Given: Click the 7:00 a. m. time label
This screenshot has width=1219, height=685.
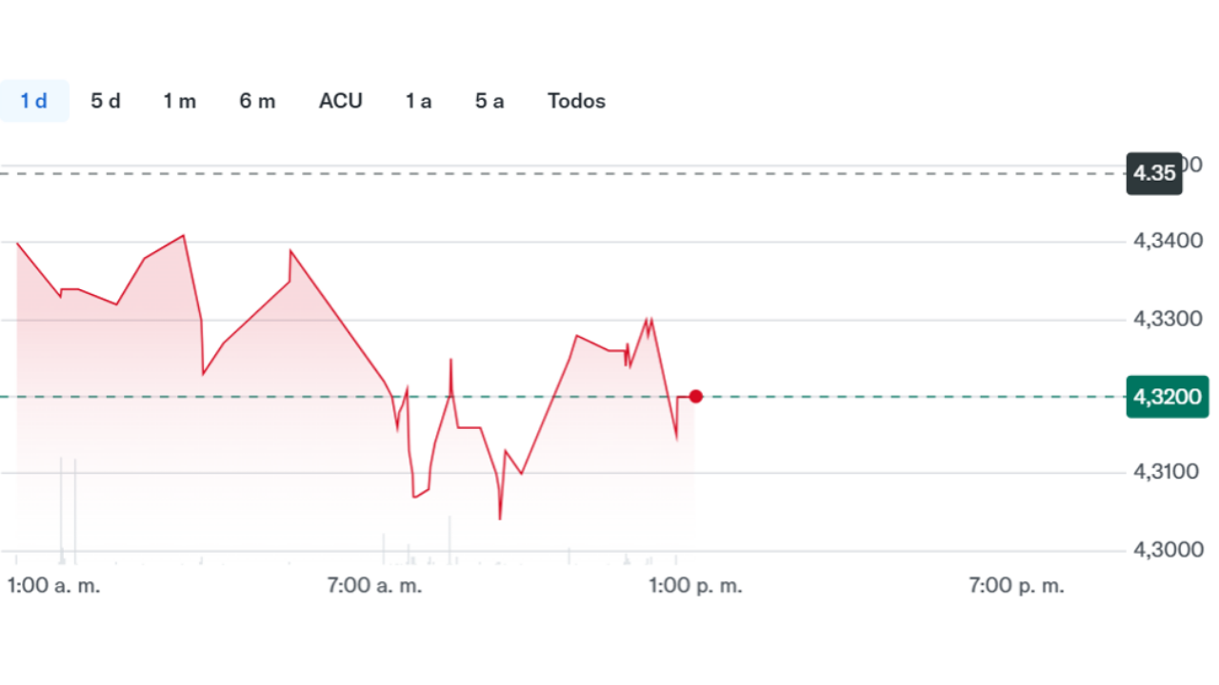Looking at the screenshot, I should [374, 586].
